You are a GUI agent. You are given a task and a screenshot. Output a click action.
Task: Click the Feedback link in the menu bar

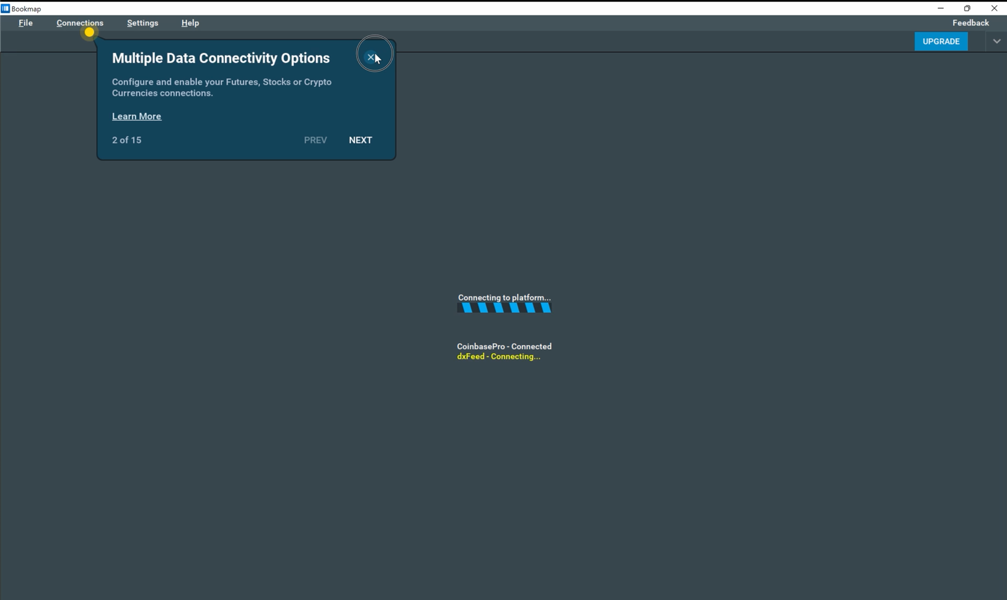[x=970, y=23]
